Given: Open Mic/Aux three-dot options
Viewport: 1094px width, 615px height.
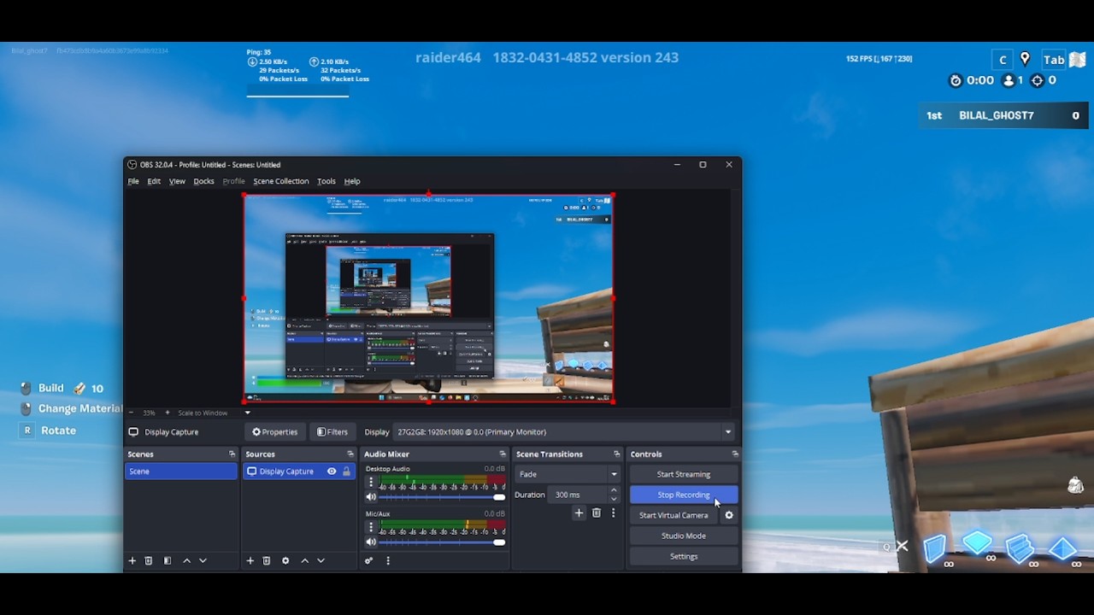Looking at the screenshot, I should [x=371, y=527].
